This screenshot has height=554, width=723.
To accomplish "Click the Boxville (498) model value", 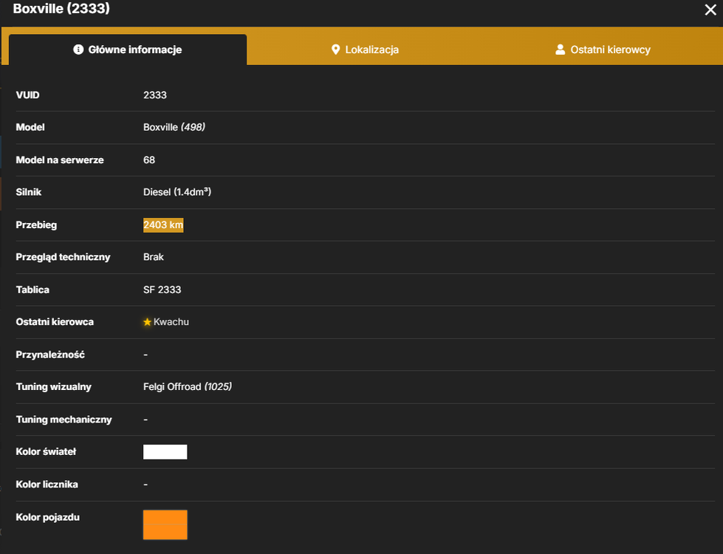I will (174, 127).
